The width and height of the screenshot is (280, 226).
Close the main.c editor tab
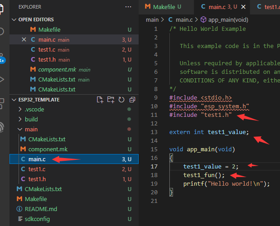pyautogui.click(x=243, y=7)
